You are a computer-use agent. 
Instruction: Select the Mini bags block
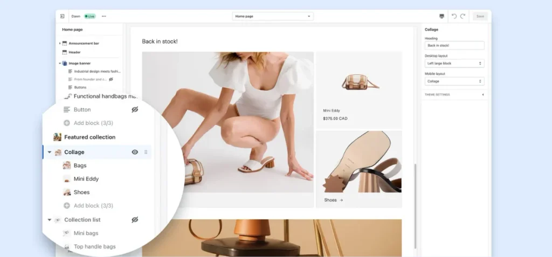tap(86, 233)
